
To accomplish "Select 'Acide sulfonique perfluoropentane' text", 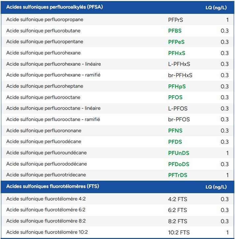I will [x=45, y=42].
